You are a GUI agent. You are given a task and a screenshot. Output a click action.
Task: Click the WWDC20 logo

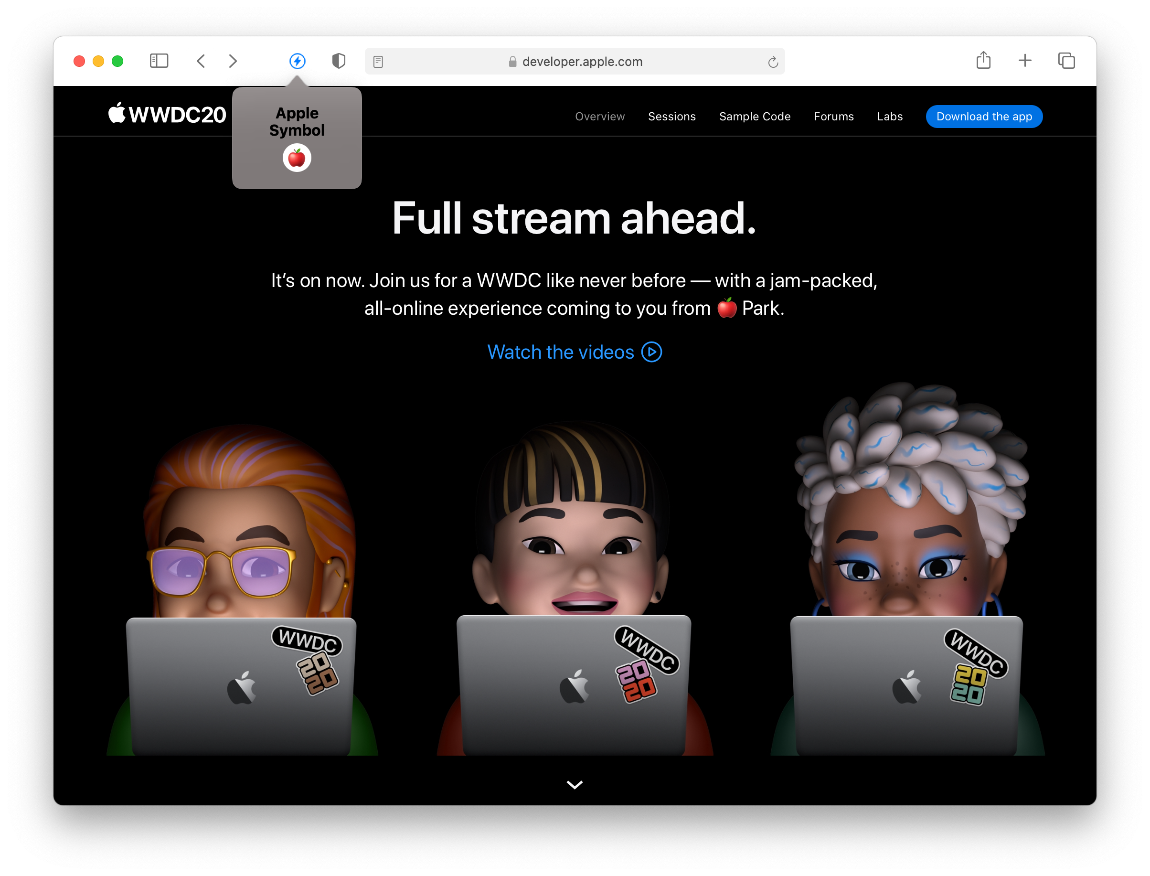pos(167,114)
